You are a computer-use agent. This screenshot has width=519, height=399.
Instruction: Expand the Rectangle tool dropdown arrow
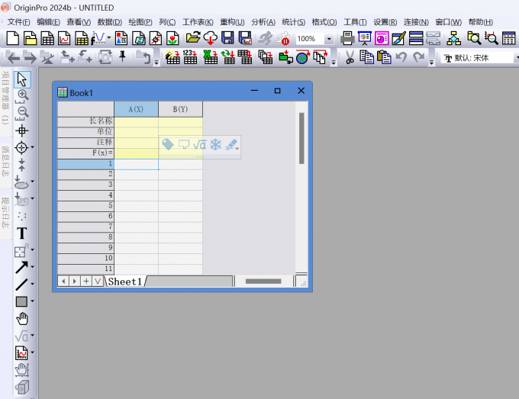[x=32, y=301]
